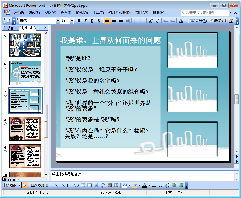Open the 编辑(E) menu
Screen dimensions: 241x198
coord(34,13)
